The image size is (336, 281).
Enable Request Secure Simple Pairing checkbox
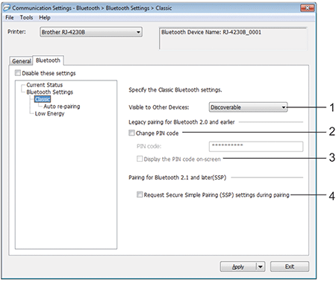coord(140,195)
